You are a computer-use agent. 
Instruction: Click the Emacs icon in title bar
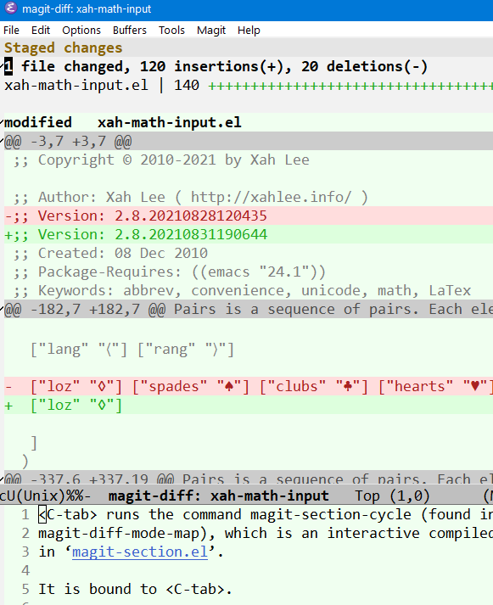click(x=10, y=8)
